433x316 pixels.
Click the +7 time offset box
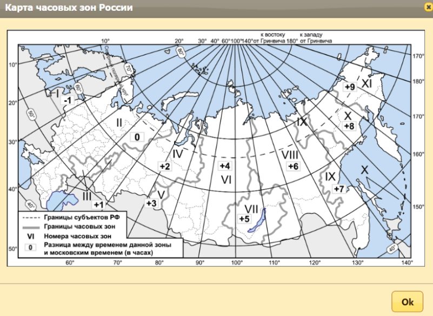point(338,189)
